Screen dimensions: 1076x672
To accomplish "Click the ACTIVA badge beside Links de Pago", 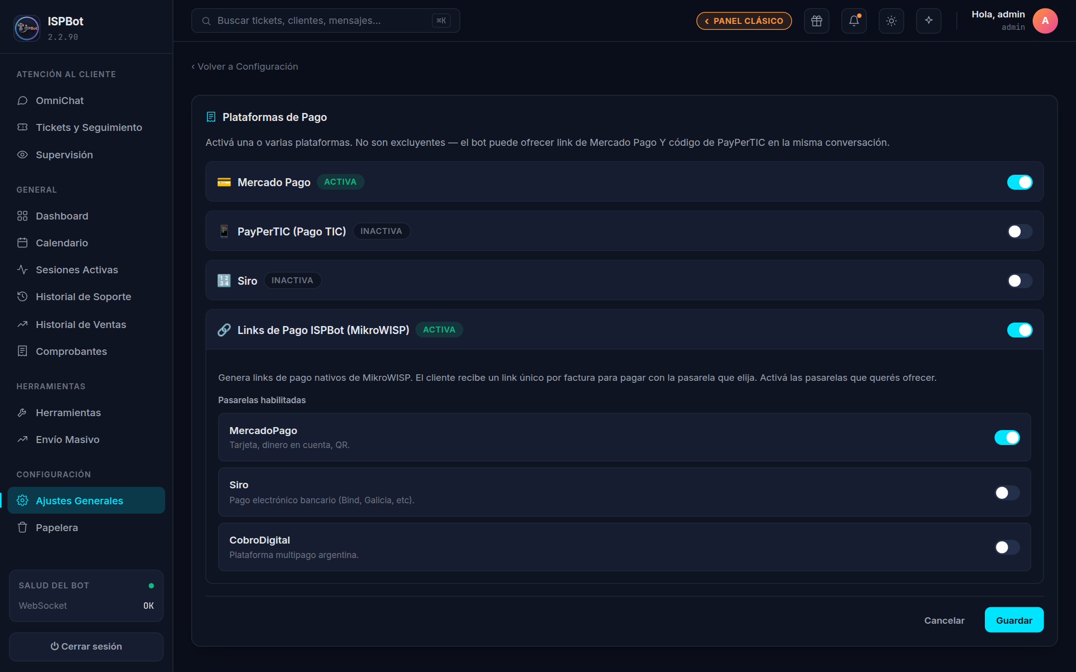I will tap(439, 330).
